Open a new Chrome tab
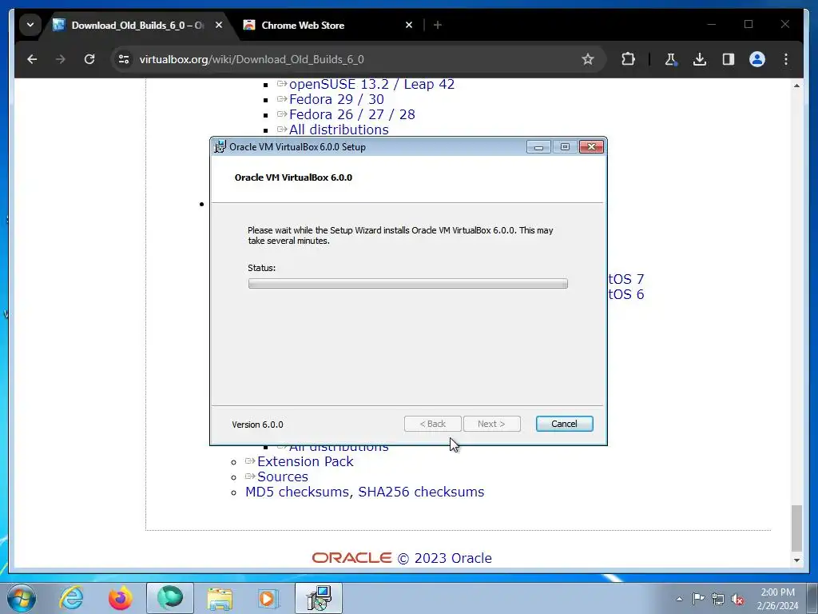Image resolution: width=818 pixels, height=614 pixels. (438, 25)
